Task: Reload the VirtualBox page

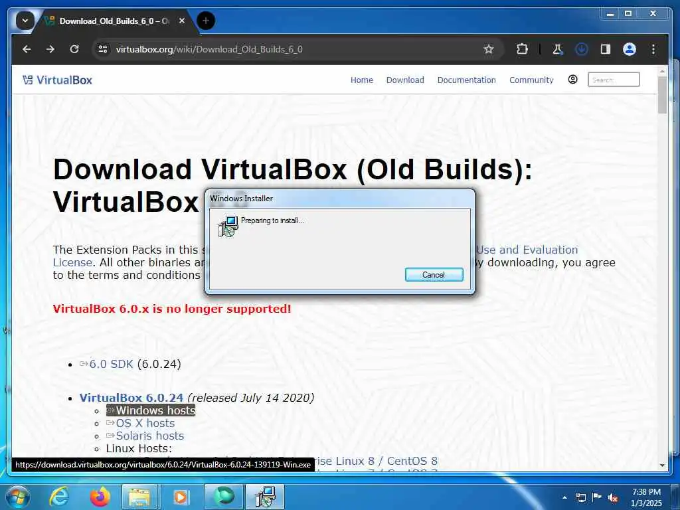Action: coord(74,49)
